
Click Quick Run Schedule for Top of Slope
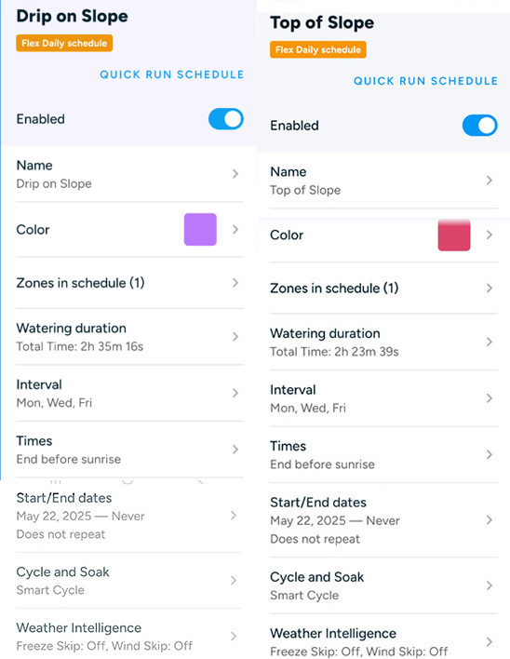click(x=425, y=81)
